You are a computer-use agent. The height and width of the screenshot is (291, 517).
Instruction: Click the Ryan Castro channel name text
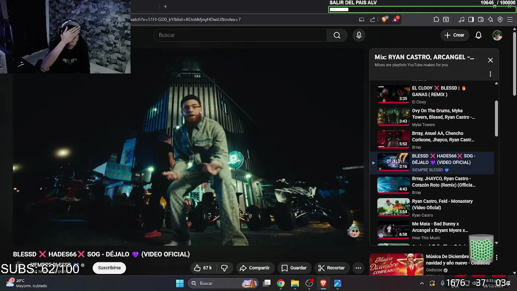422,215
